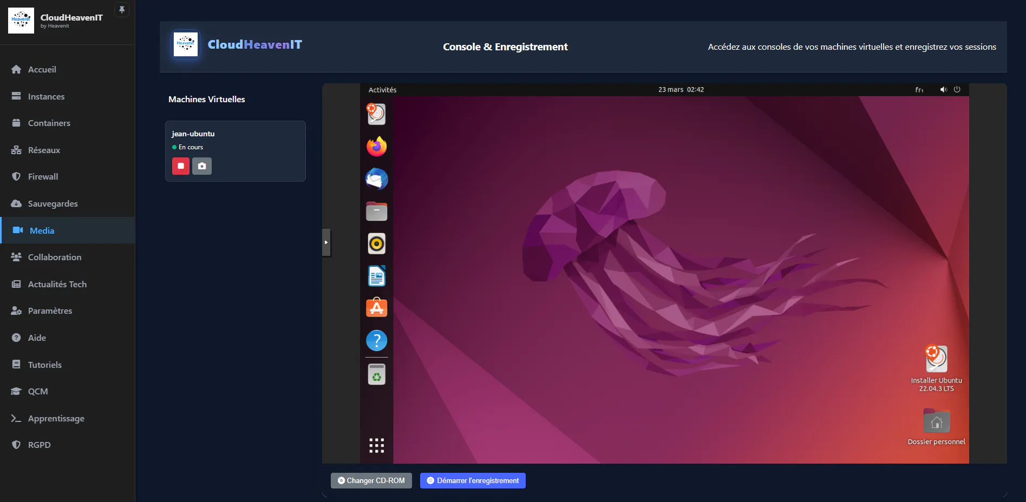Open the Trash in the Ubuntu dock

coord(376,374)
